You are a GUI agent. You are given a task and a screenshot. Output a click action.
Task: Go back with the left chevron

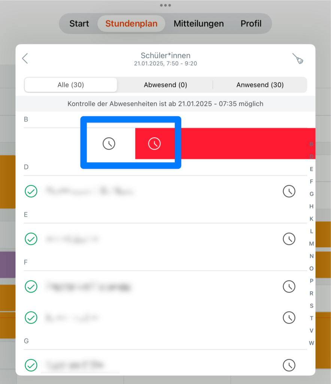click(x=25, y=58)
